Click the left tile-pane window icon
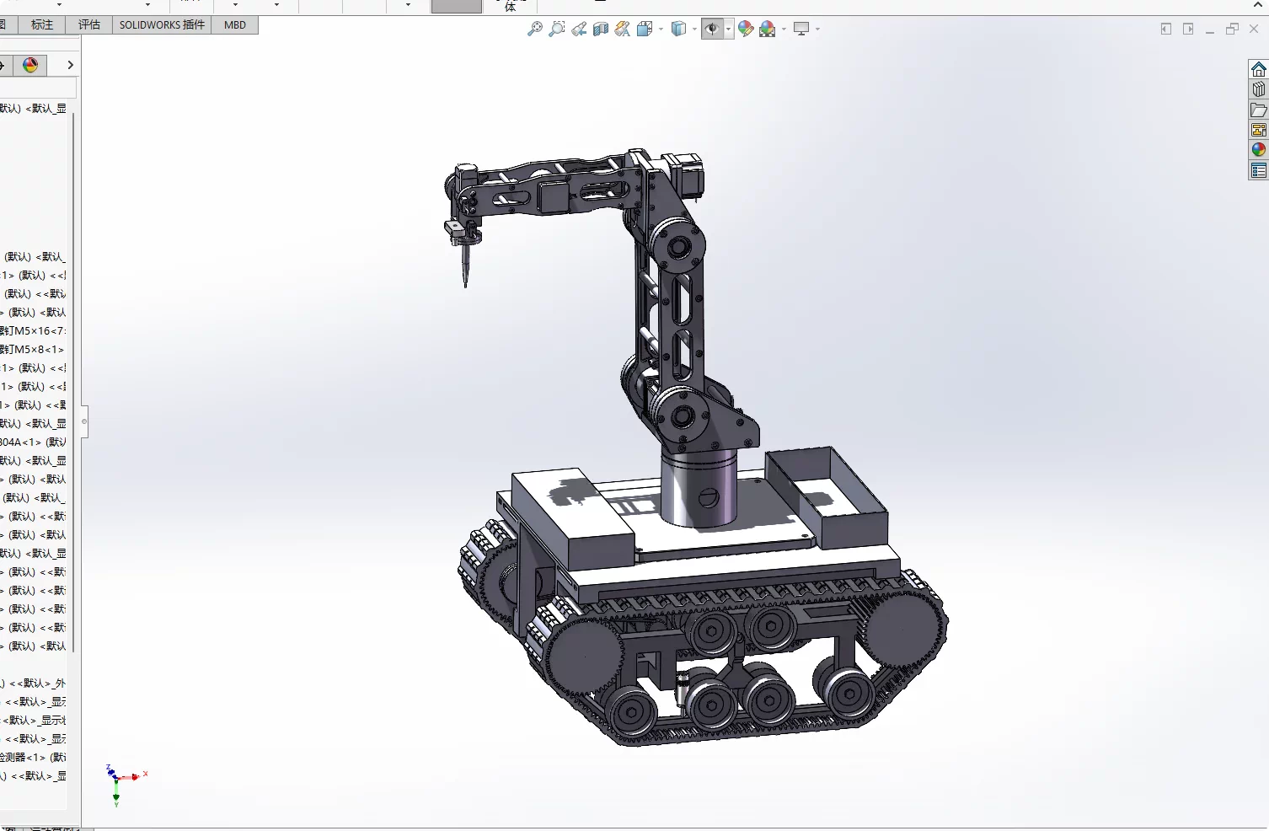The image size is (1269, 831). 1166,29
